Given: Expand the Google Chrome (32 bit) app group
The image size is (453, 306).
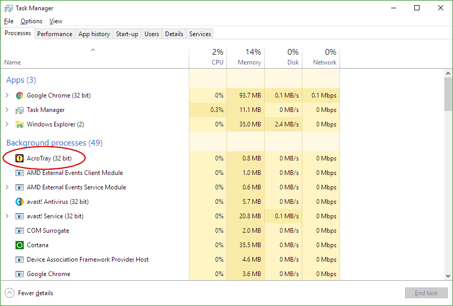Looking at the screenshot, I should 7,95.
